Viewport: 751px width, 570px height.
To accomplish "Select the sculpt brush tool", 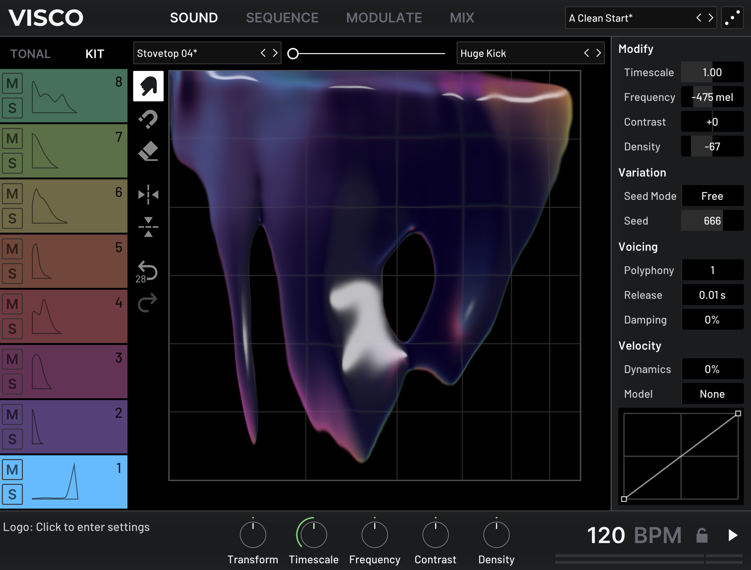I will pyautogui.click(x=148, y=86).
